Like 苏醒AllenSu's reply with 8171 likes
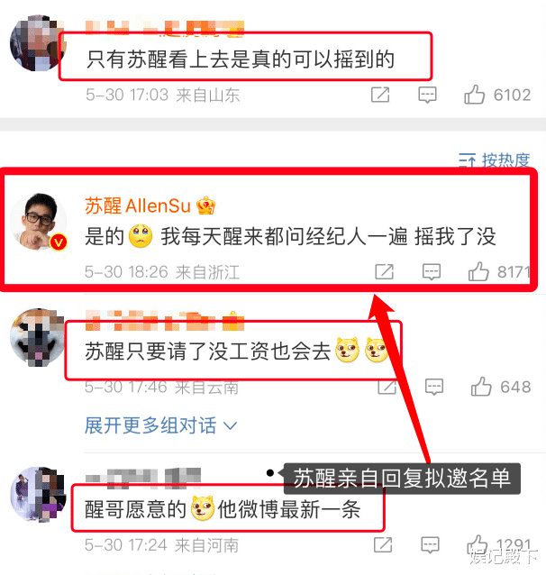Screen dimensions: 546x575 (478, 272)
